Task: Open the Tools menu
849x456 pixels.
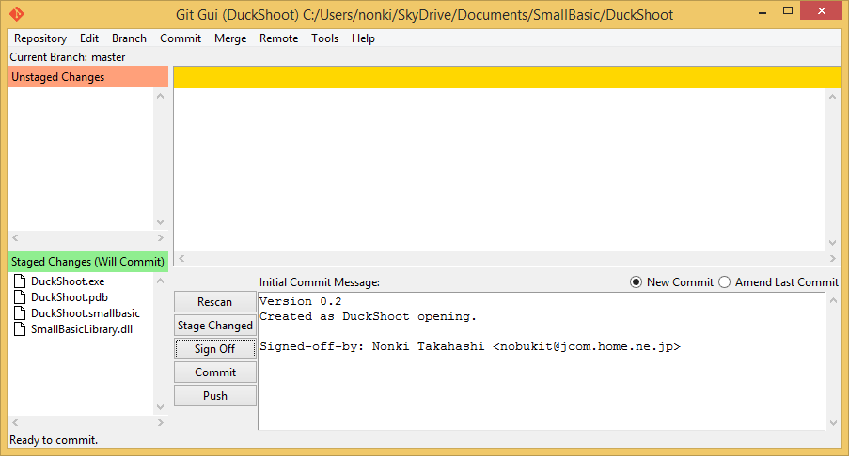Action: pyautogui.click(x=325, y=38)
